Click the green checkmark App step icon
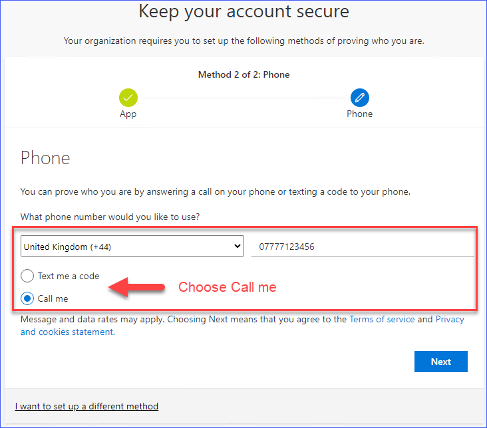 click(128, 98)
